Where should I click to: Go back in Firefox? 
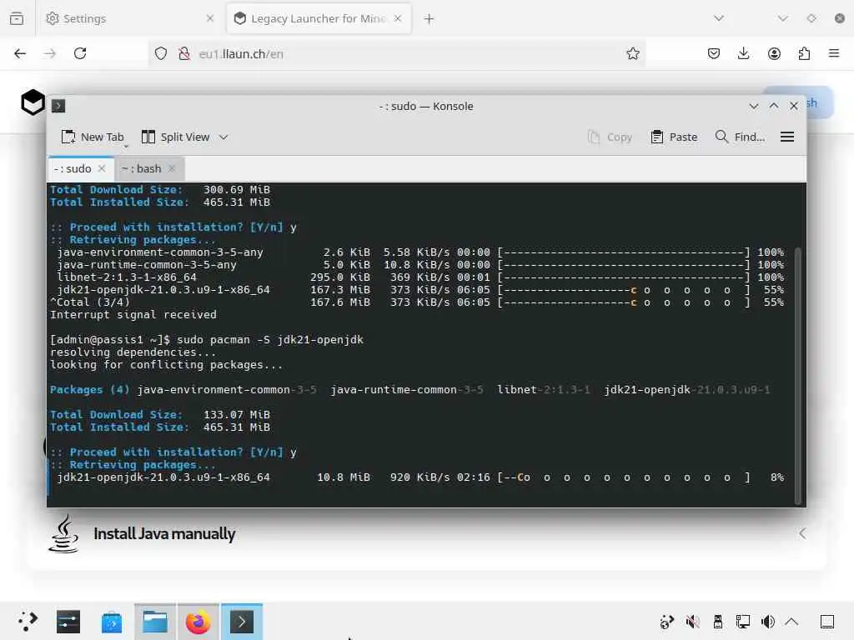pos(20,53)
